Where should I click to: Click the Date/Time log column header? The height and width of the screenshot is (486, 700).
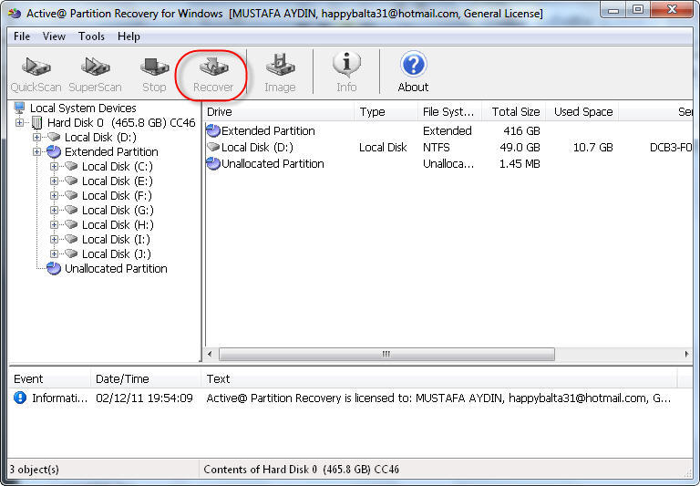pos(146,378)
